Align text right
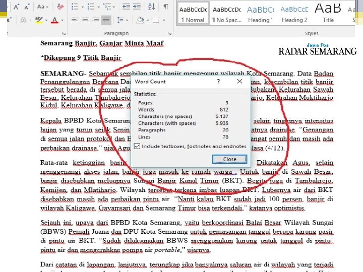Viewport: 363px width, 272px height. click(96, 20)
